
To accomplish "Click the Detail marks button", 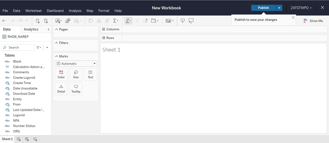I will tap(61, 89).
